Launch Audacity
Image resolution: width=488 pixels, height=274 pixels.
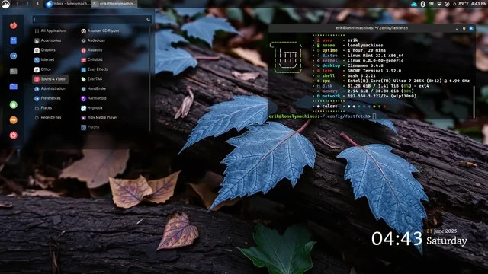click(91, 50)
